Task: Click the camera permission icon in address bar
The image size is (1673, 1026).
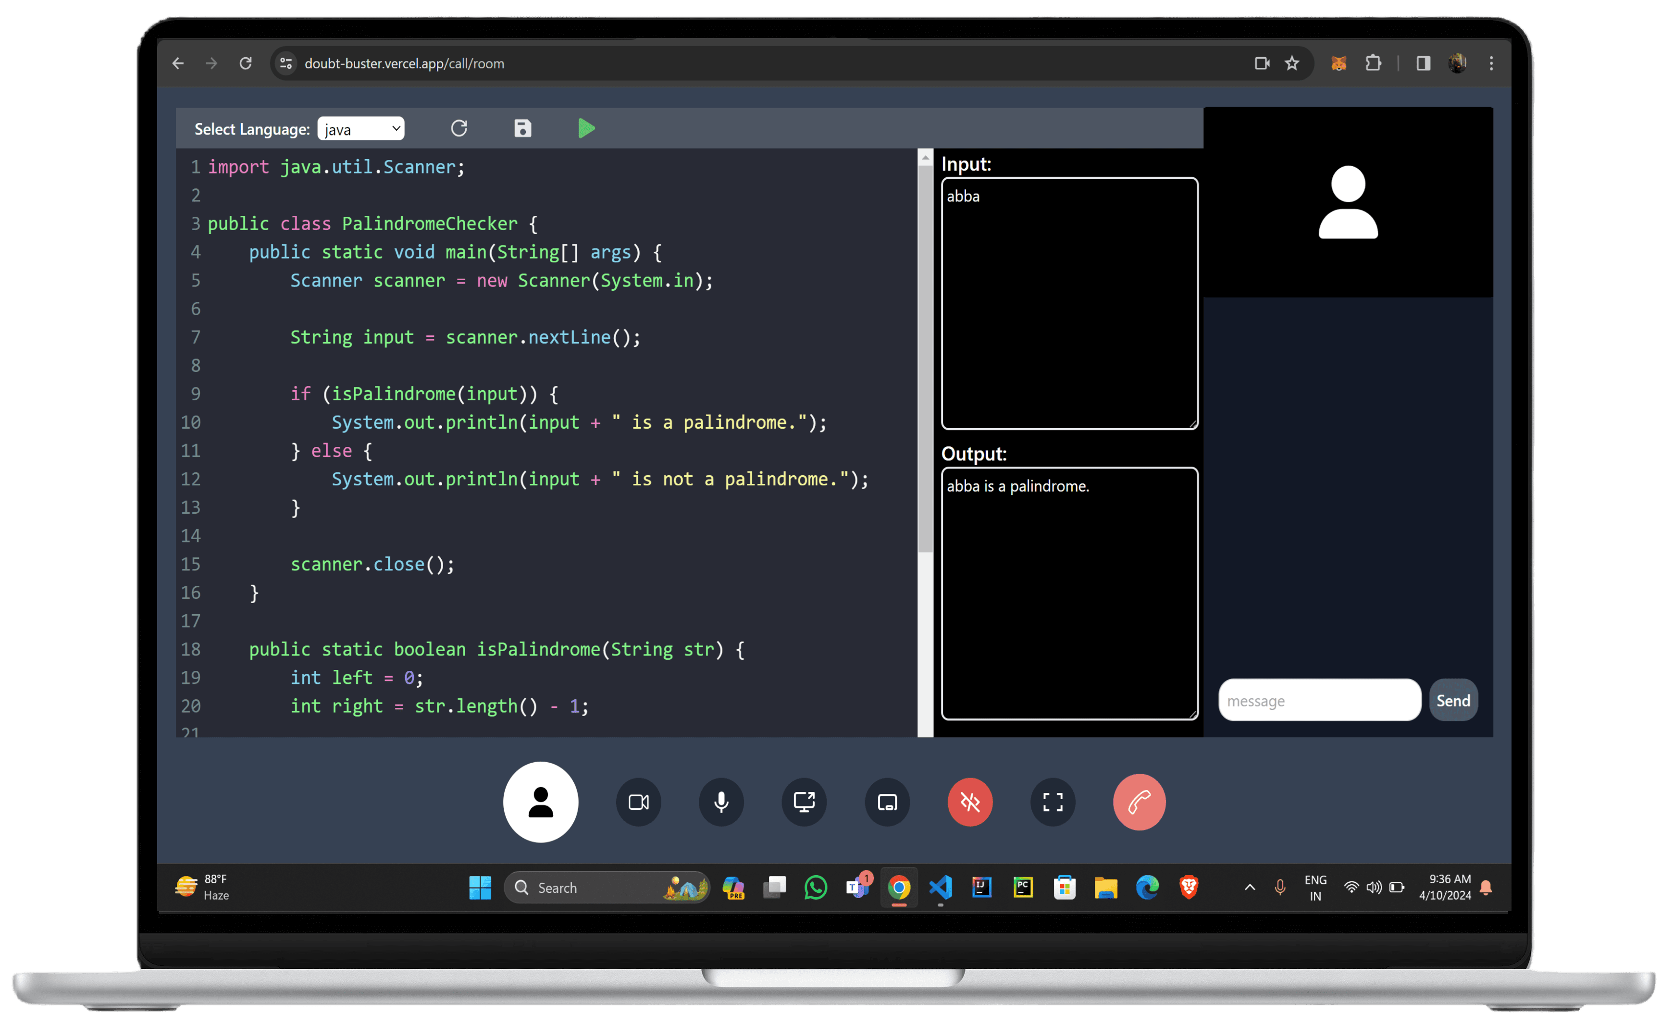Action: point(1262,63)
